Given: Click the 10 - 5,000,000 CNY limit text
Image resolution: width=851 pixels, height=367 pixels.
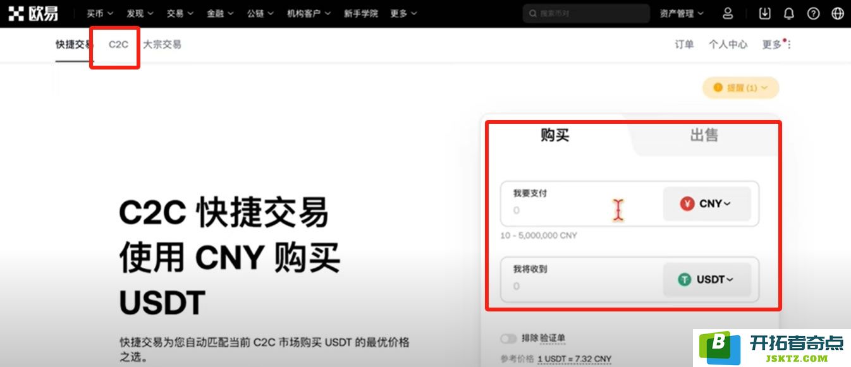Looking at the screenshot, I should 539,236.
